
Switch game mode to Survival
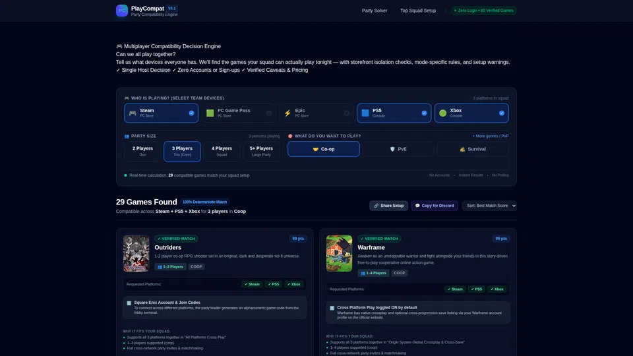[473, 149]
